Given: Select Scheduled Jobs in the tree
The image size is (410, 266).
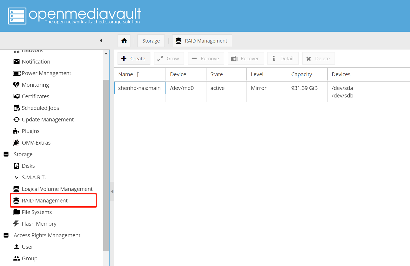Looking at the screenshot, I should [x=40, y=108].
